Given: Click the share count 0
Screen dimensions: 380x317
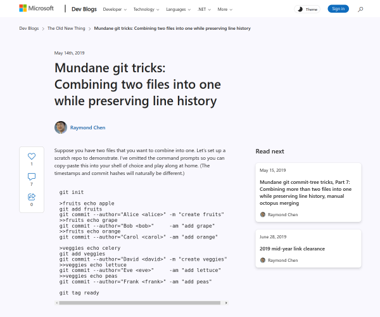Looking at the screenshot, I should (32, 204).
